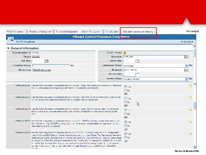Click the Personalize link

coord(193,31)
